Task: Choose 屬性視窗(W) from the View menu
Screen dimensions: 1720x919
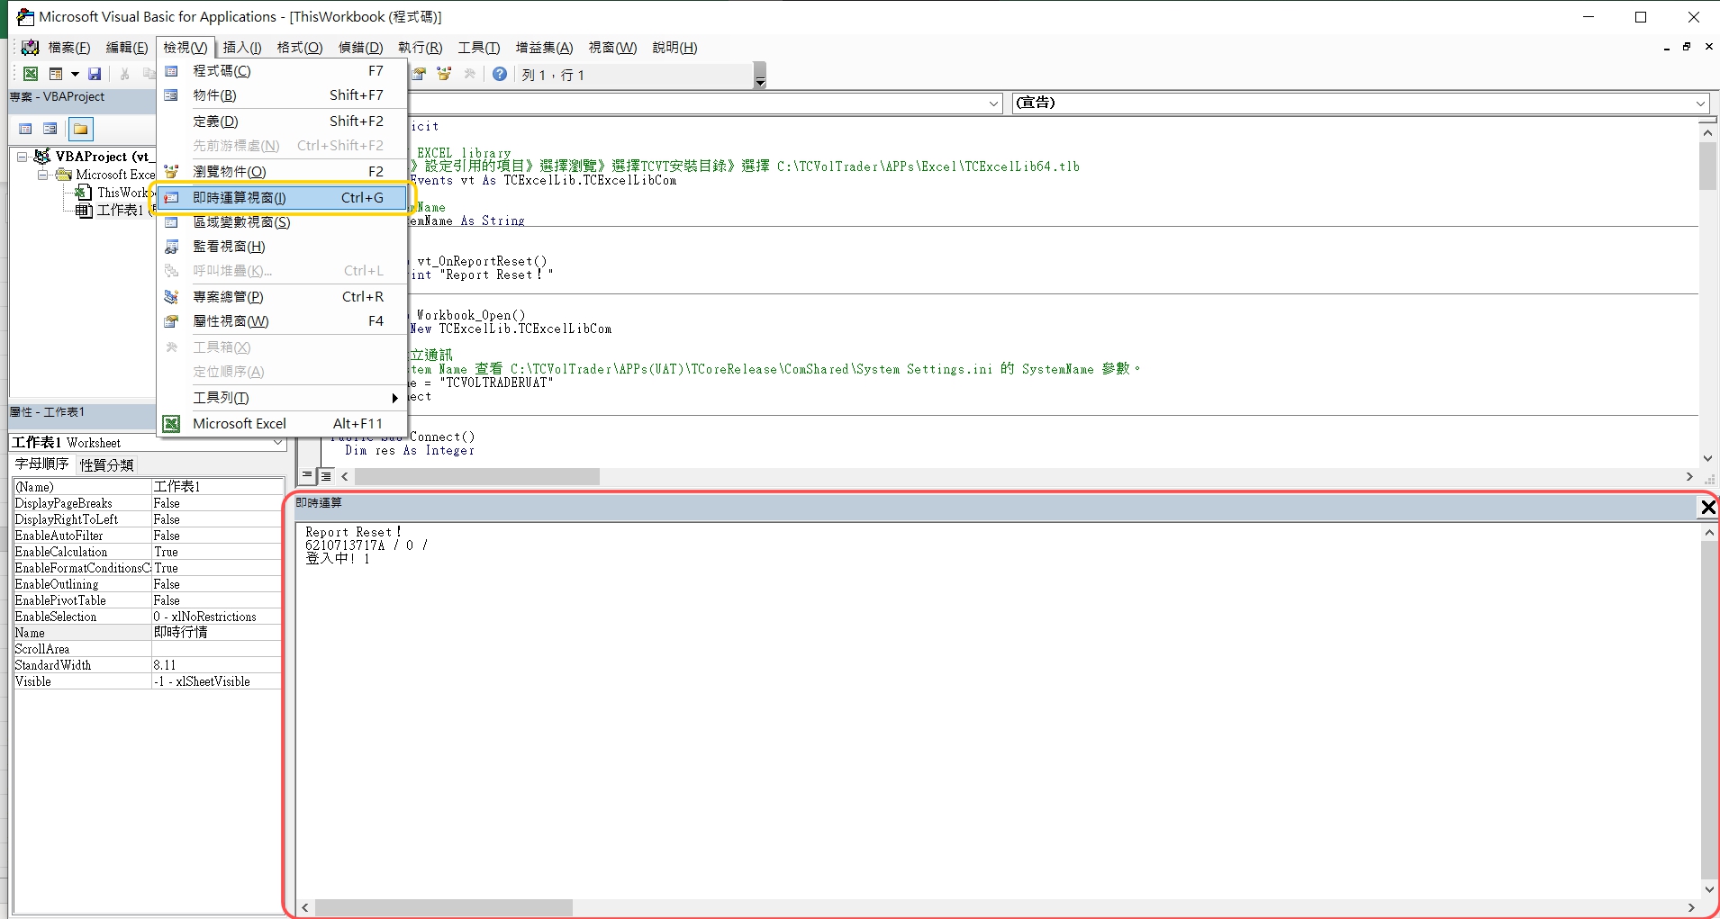Action: 283,320
